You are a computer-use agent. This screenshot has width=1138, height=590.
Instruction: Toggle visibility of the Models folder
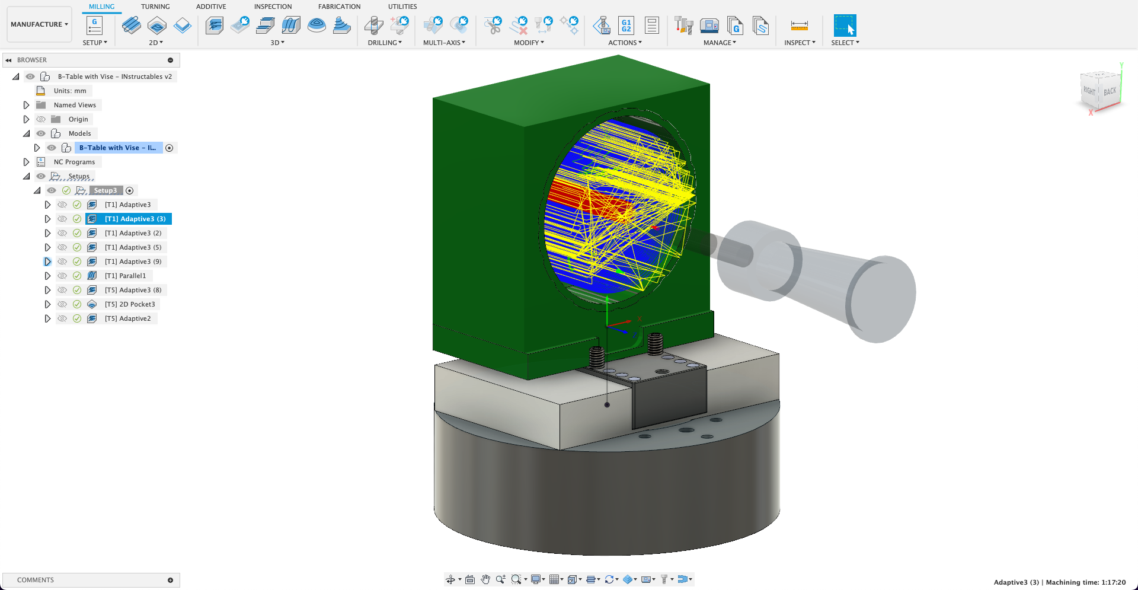pyautogui.click(x=41, y=133)
